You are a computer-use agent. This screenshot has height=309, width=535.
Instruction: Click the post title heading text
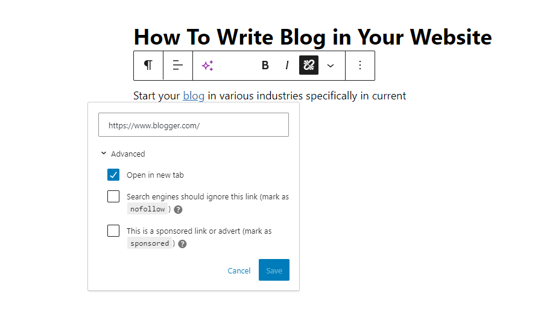click(x=312, y=37)
